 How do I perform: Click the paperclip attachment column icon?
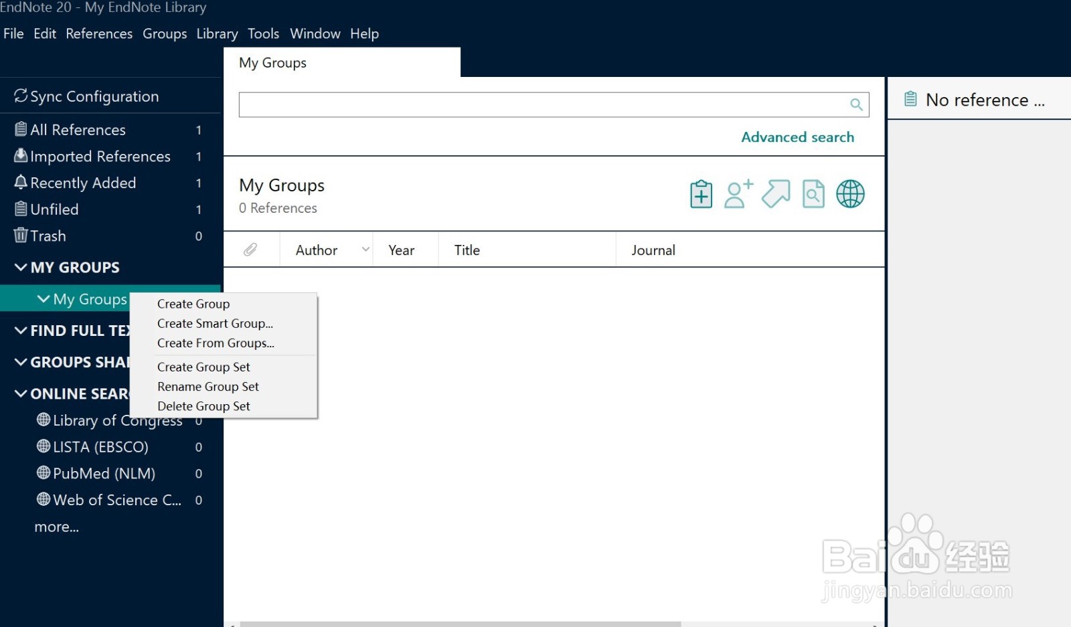click(x=250, y=250)
